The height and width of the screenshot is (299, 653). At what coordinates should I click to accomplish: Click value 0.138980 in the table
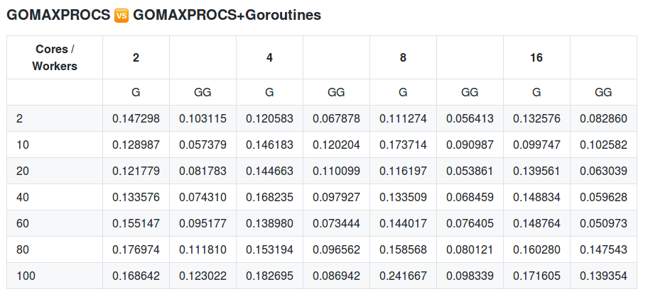269,223
